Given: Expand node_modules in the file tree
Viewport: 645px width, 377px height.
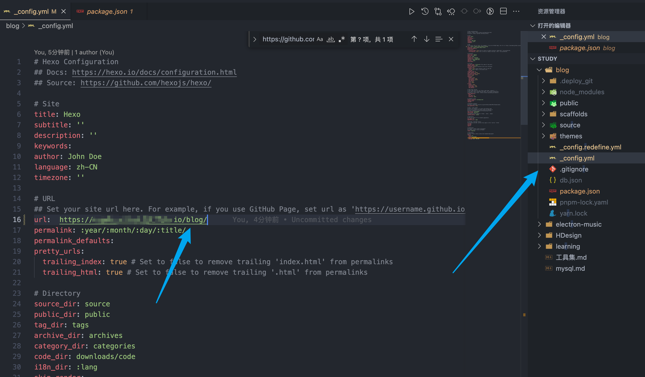Looking at the screenshot, I should pos(543,92).
